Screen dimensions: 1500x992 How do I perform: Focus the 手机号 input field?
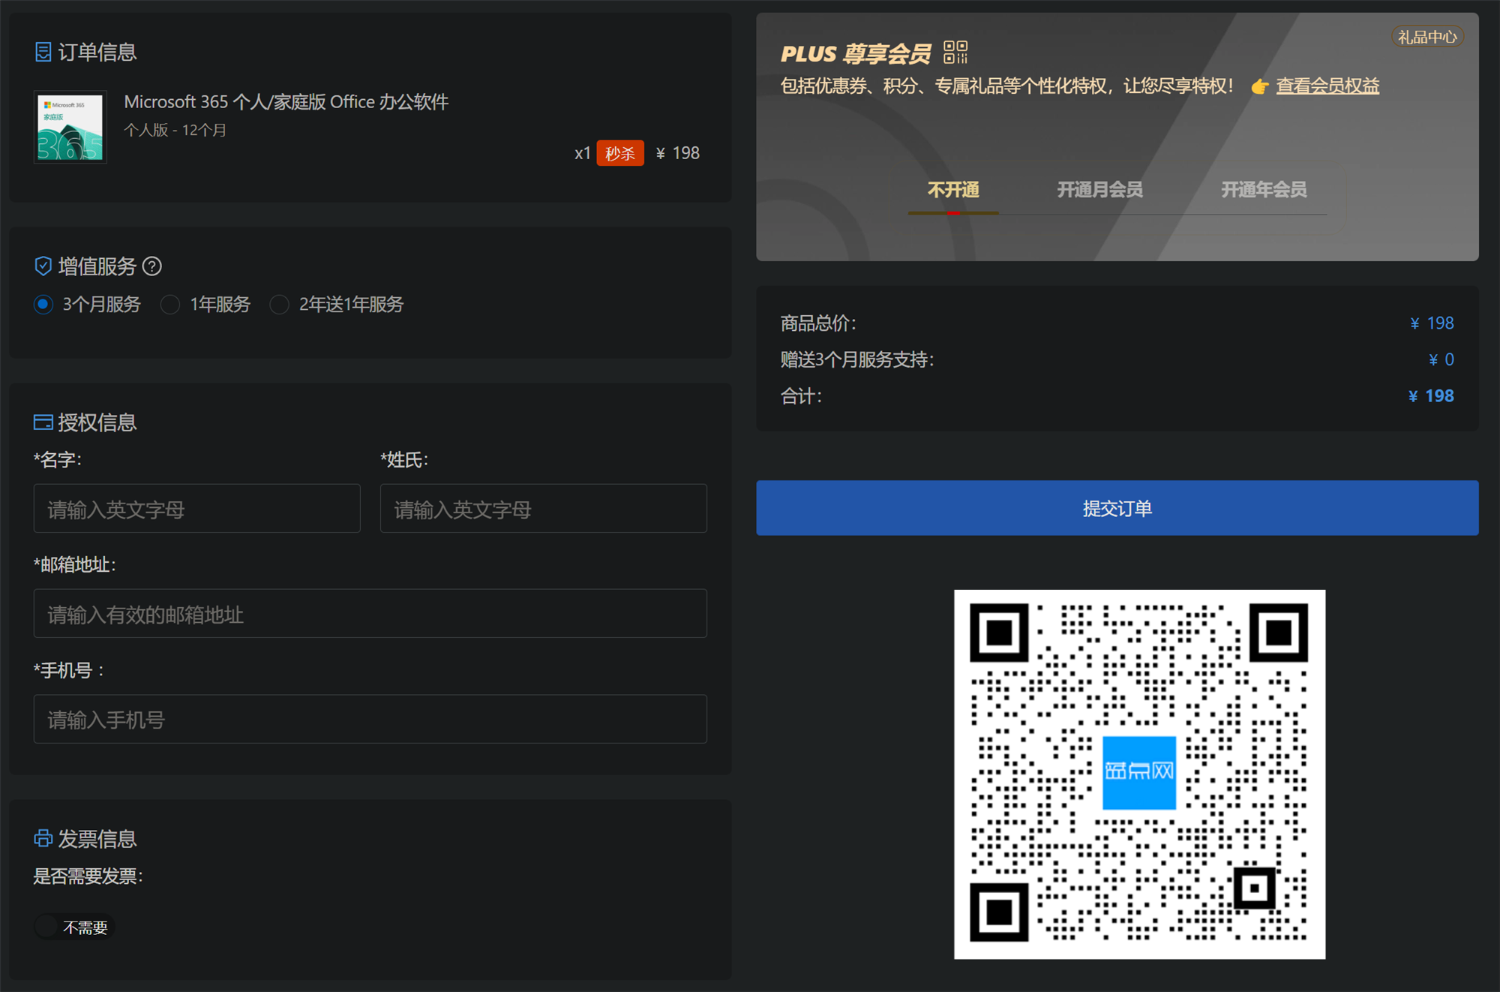370,719
